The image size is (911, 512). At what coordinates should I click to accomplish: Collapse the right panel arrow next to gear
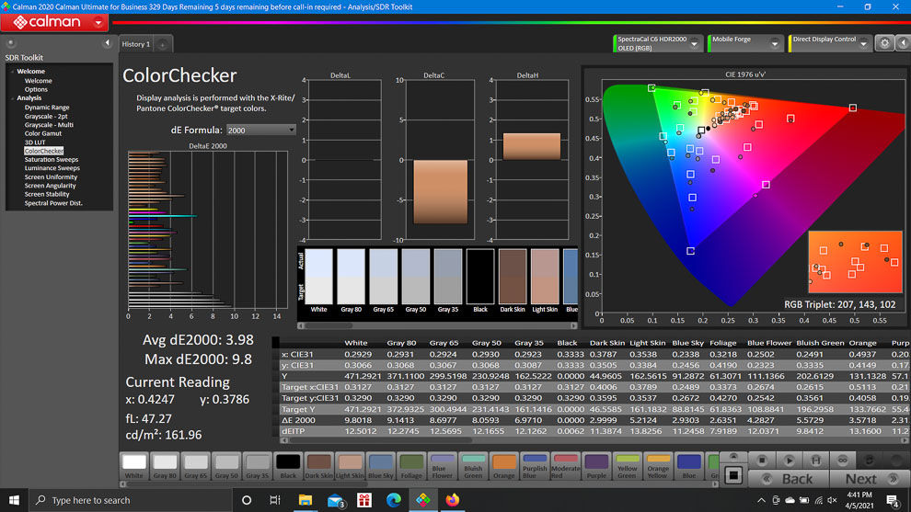(903, 43)
